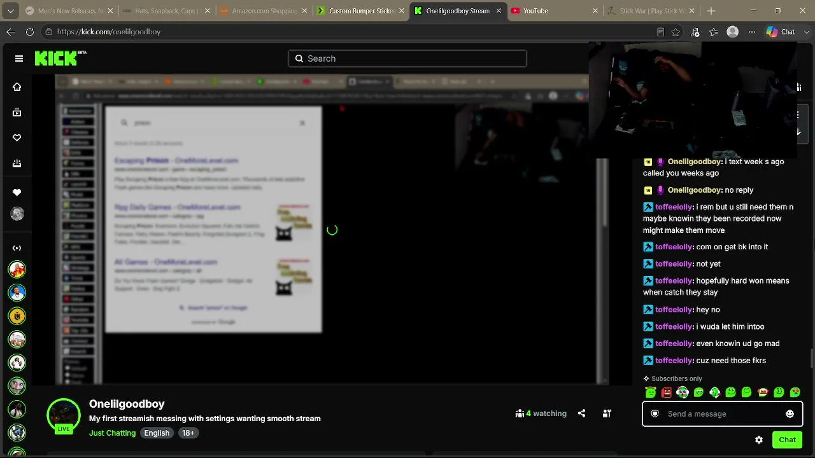Open reader view icon in address bar
The height and width of the screenshot is (458, 815).
coord(660,32)
